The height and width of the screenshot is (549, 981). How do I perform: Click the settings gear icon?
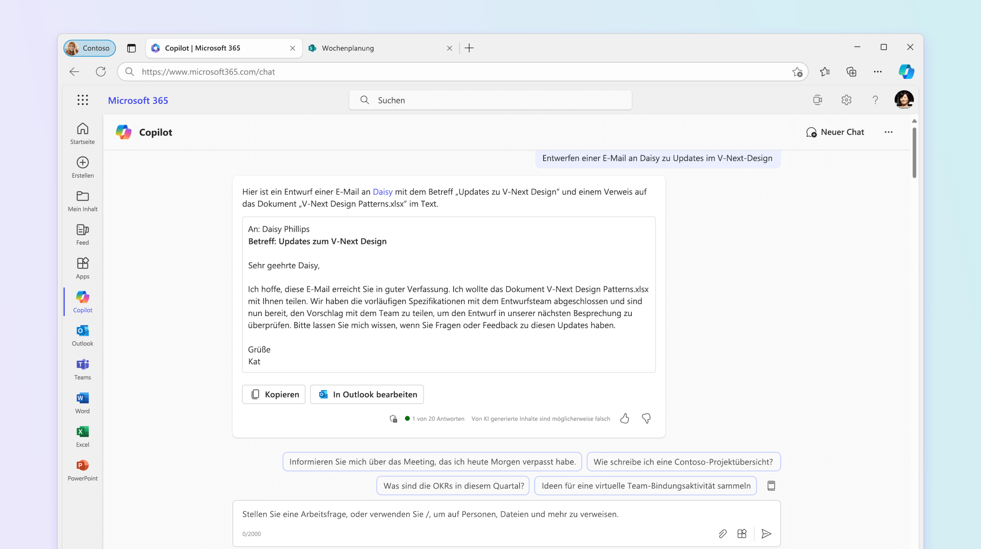[846, 100]
